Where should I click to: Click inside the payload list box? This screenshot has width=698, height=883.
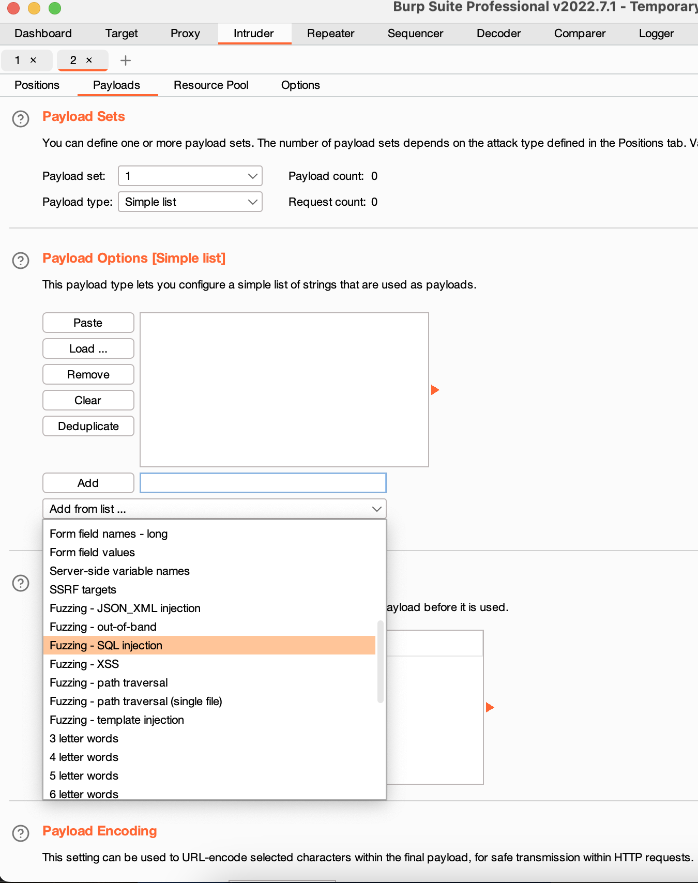click(x=284, y=390)
